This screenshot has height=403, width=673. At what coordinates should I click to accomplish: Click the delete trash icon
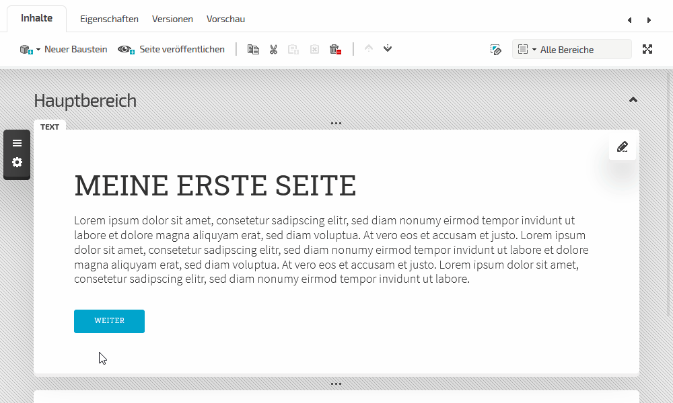pyautogui.click(x=335, y=49)
